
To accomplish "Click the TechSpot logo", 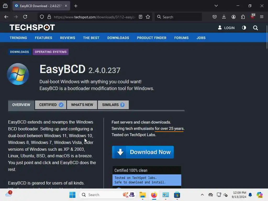I will click(32, 27).
